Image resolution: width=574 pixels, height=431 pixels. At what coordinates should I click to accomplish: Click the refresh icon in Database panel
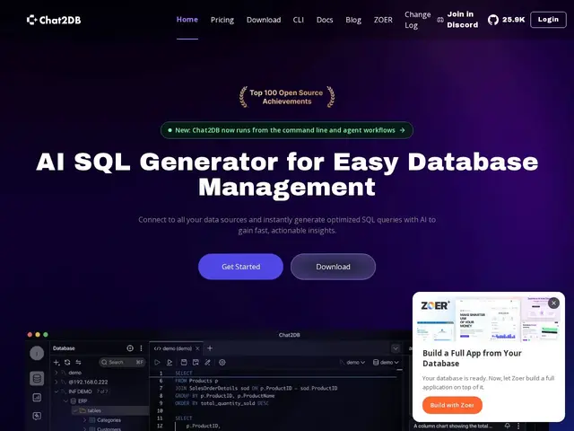pos(67,363)
